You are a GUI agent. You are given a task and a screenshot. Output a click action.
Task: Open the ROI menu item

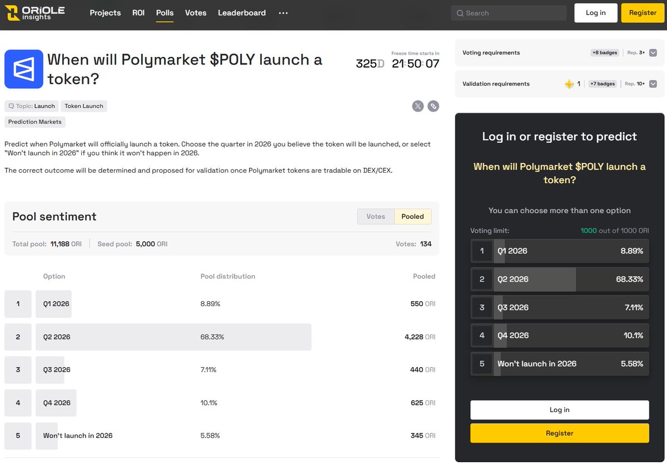tap(138, 13)
